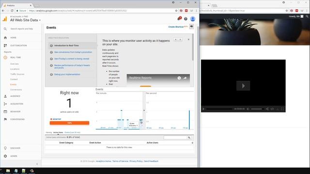Click share arrow on Realtime Reports video
Viewport: 310px width, 174px height.
(x=185, y=78)
